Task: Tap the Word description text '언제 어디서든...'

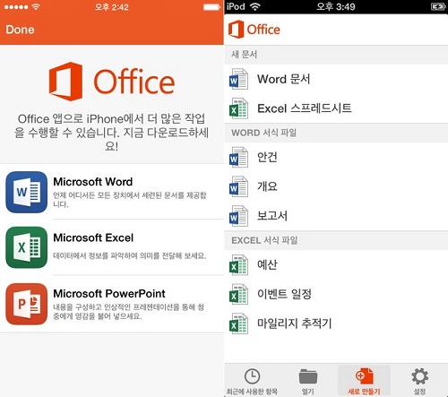Action: tap(130, 200)
